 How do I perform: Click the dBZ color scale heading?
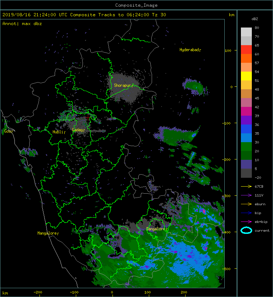pos(255,19)
